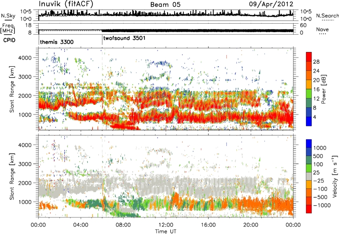Viewport: 339px width, 234px height.
Task: Click time axis tick '08:00'
Action: coord(123,225)
